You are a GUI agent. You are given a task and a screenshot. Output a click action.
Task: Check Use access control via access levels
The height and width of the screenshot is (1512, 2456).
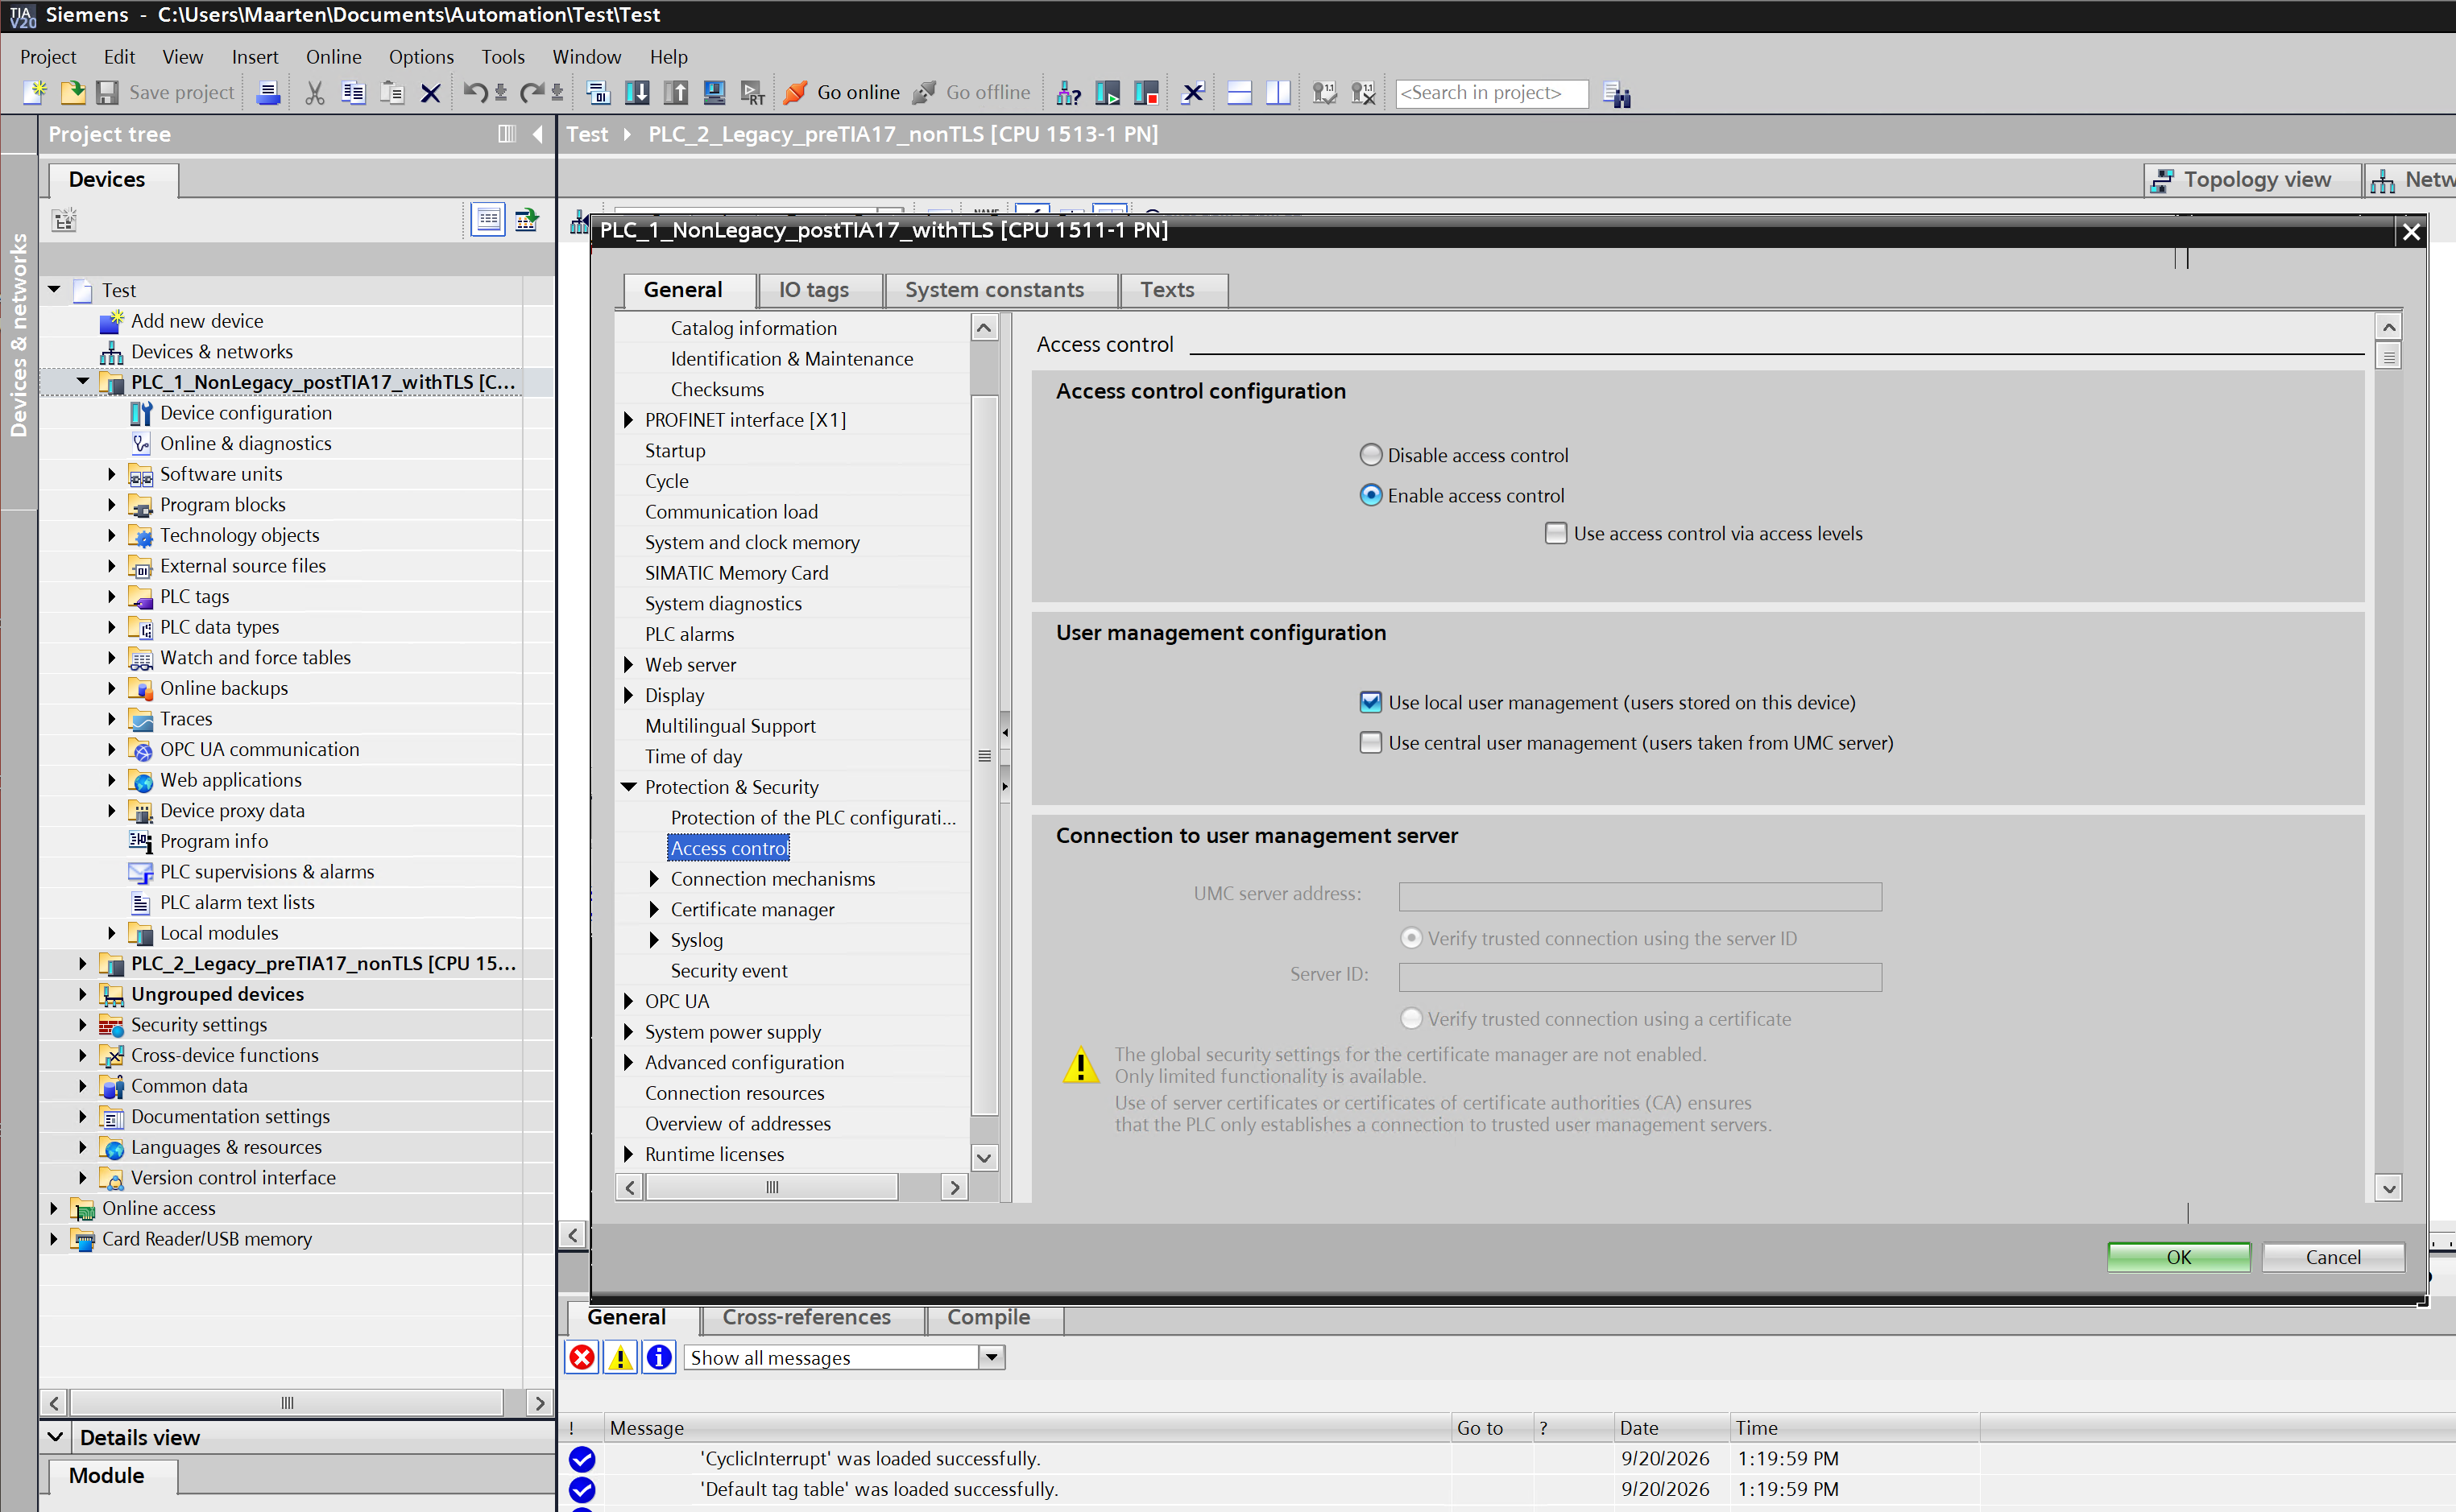(1555, 533)
